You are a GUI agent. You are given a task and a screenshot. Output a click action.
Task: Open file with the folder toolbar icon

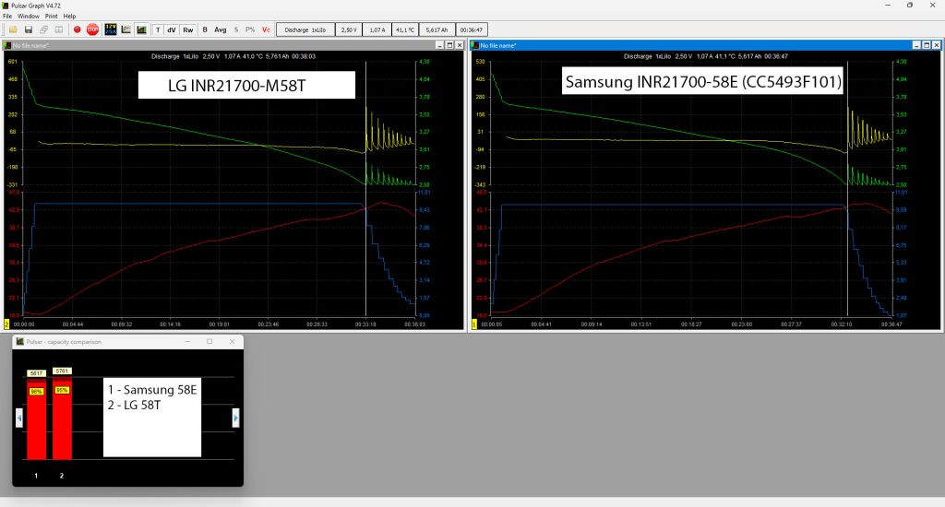click(x=13, y=29)
